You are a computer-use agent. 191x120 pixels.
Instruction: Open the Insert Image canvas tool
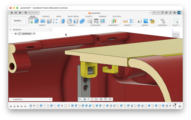[x=146, y=21]
